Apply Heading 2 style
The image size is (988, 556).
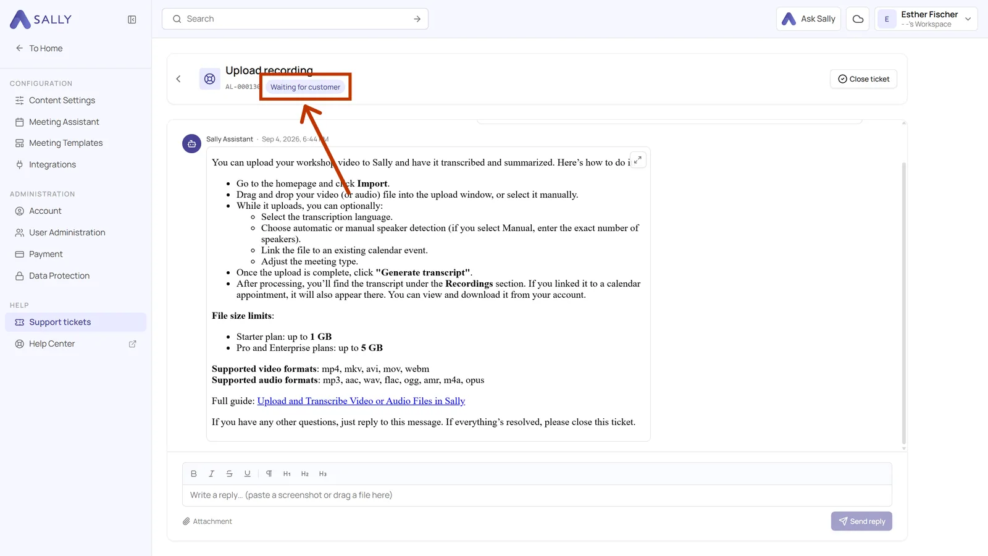point(305,474)
